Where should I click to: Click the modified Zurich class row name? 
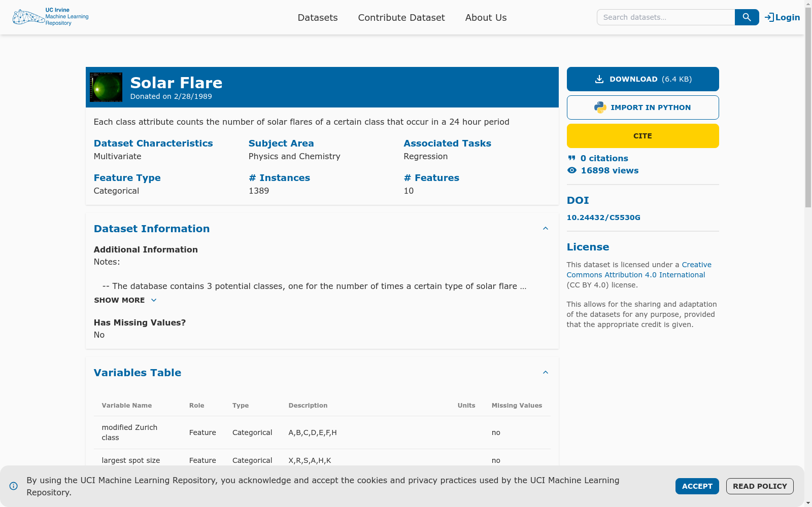click(129, 432)
